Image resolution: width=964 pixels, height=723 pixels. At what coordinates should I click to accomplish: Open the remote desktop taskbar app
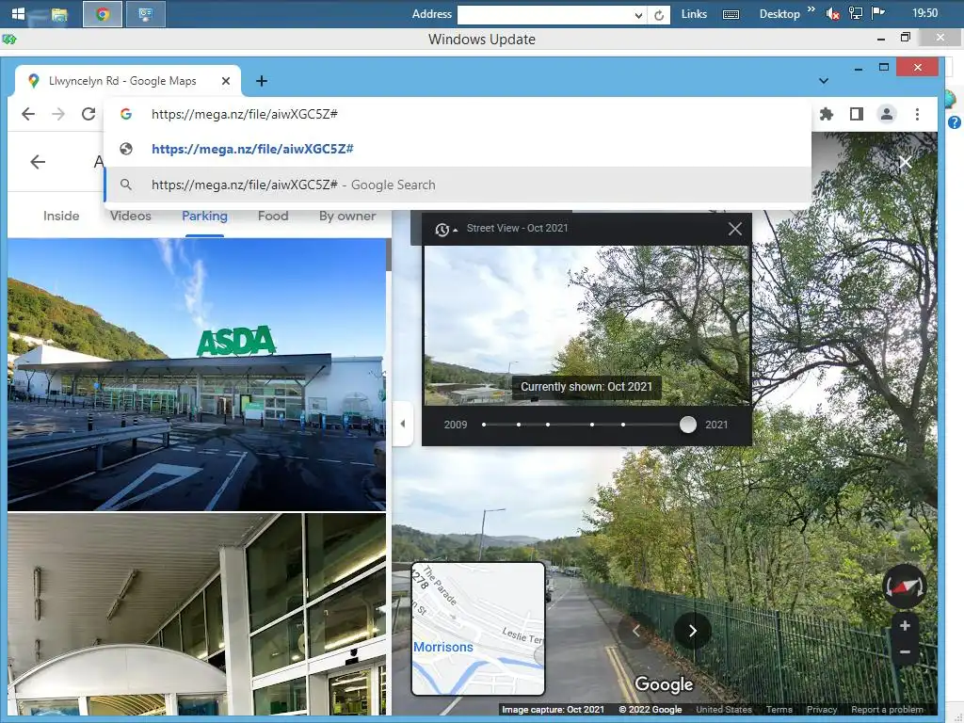pos(146,13)
